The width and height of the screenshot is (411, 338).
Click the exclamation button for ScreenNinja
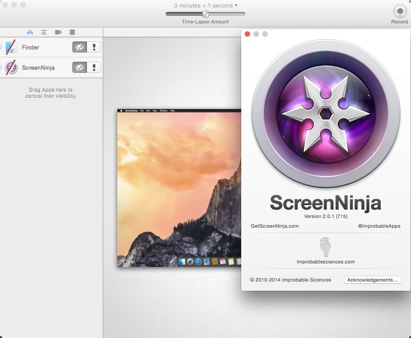pyautogui.click(x=94, y=68)
